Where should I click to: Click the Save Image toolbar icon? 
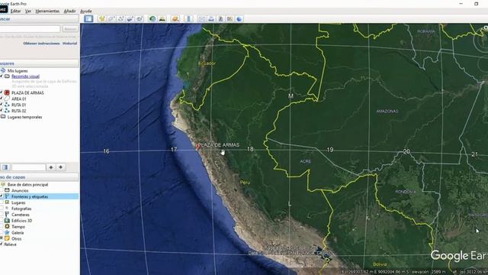pyautogui.click(x=220, y=18)
